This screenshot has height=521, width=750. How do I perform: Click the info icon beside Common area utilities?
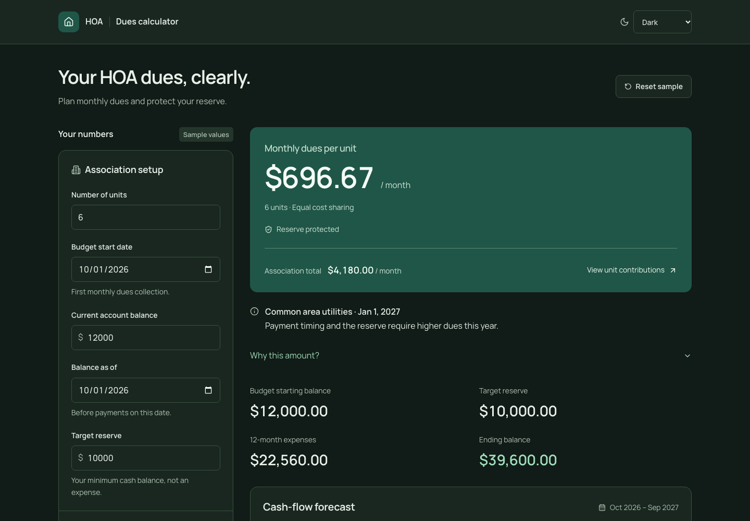point(254,312)
